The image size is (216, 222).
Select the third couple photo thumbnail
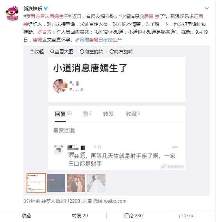[x=76, y=183]
